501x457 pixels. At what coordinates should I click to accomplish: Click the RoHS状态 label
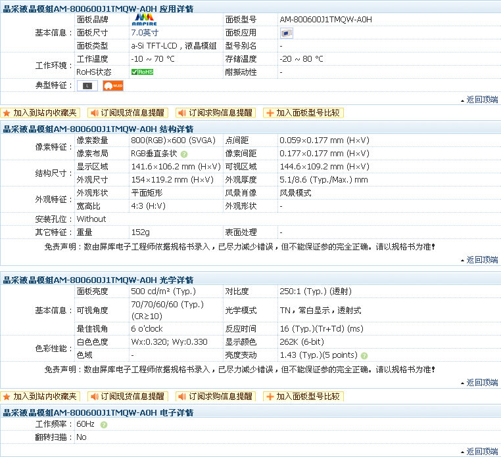click(93, 72)
